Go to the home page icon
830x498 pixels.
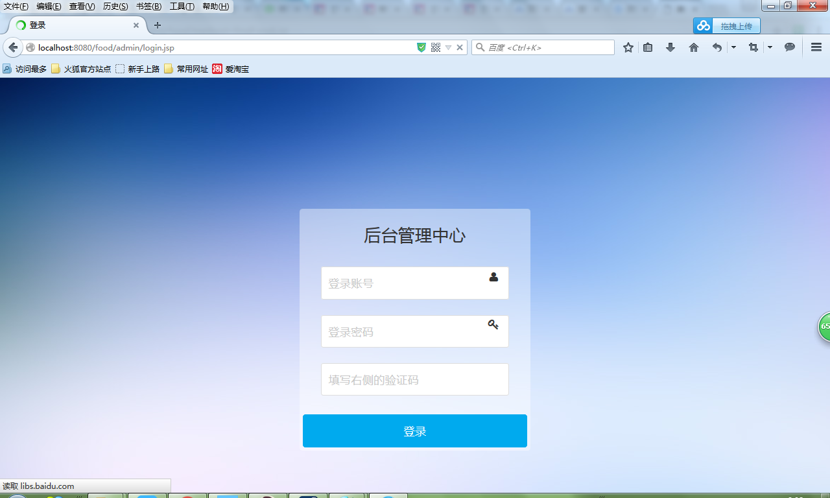tap(694, 47)
